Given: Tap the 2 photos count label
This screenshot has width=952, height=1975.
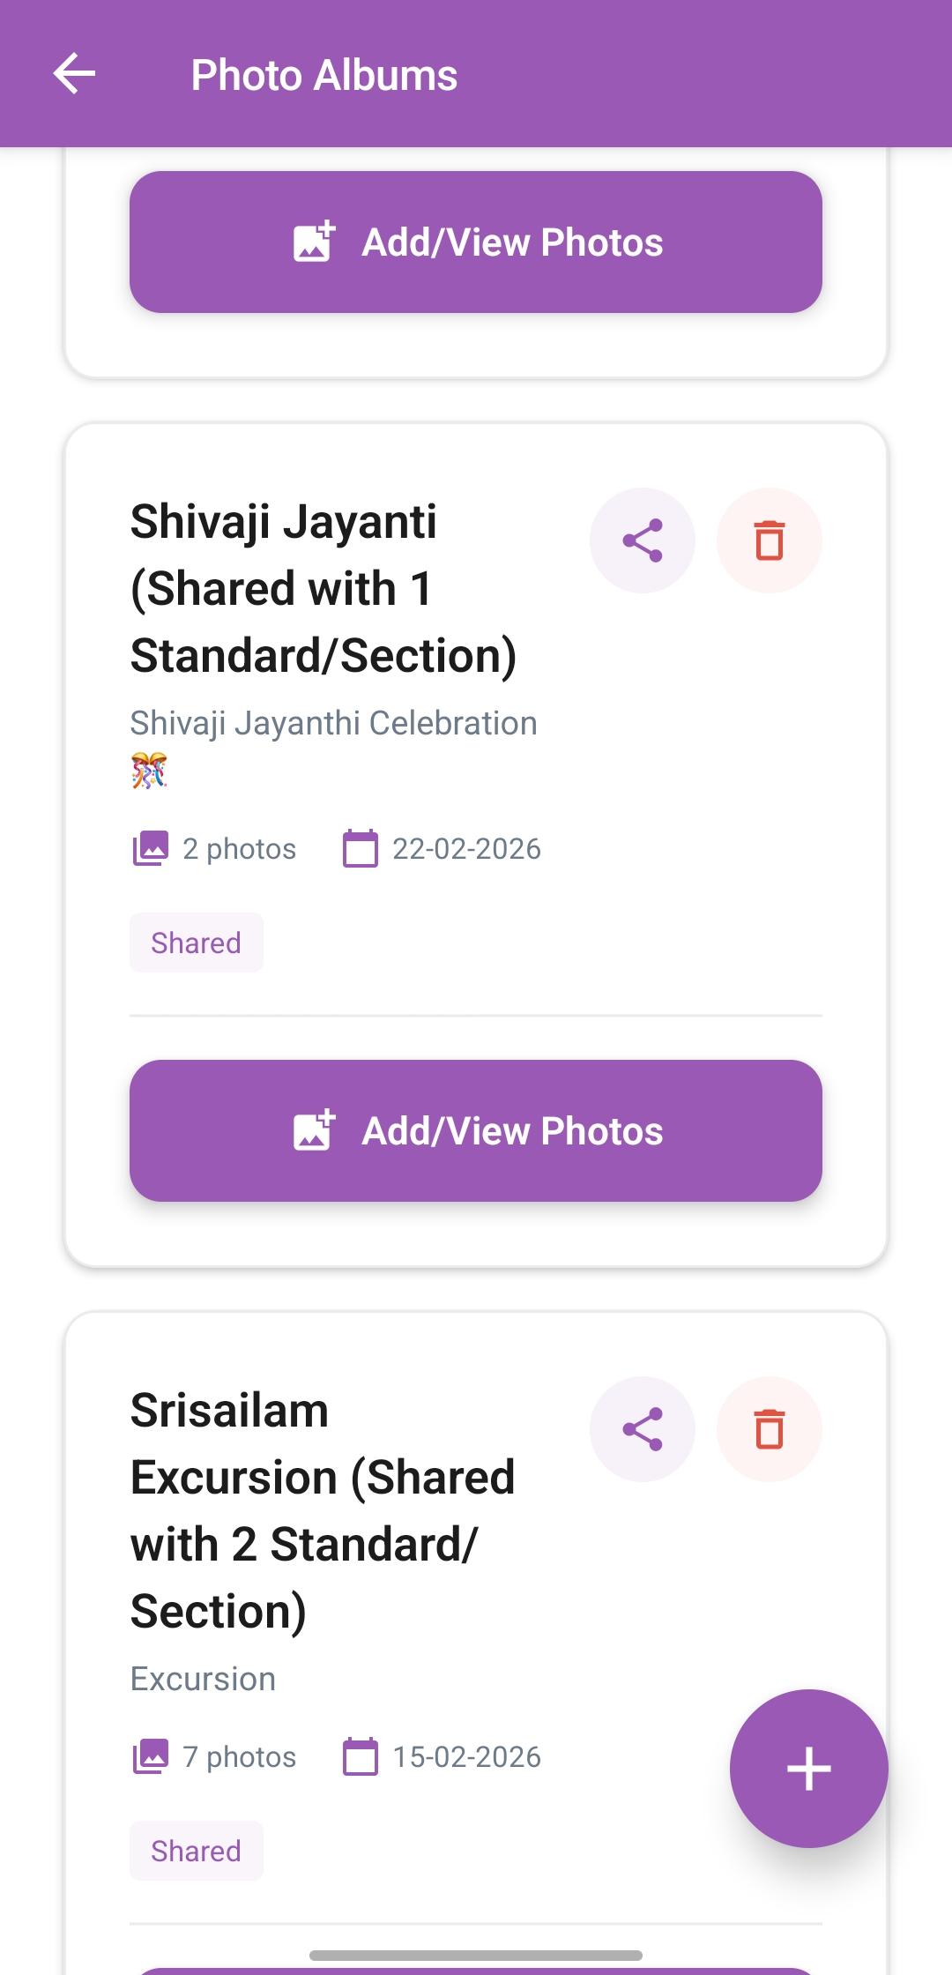Looking at the screenshot, I should point(239,848).
